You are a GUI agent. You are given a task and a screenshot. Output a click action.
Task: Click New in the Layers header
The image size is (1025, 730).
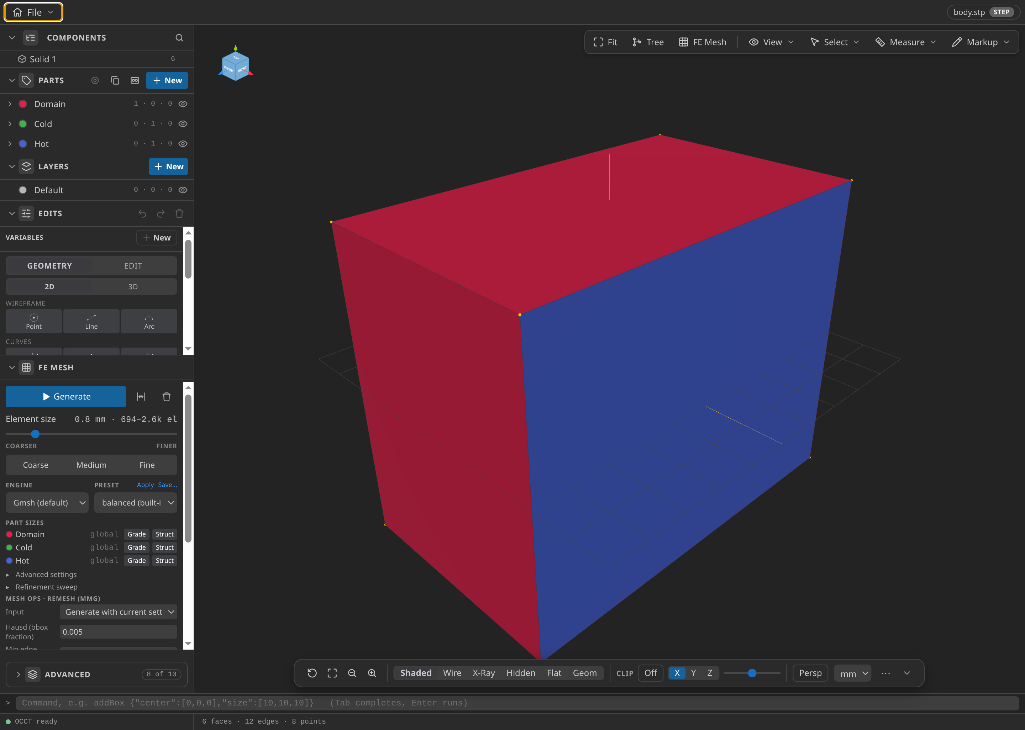[x=169, y=166]
